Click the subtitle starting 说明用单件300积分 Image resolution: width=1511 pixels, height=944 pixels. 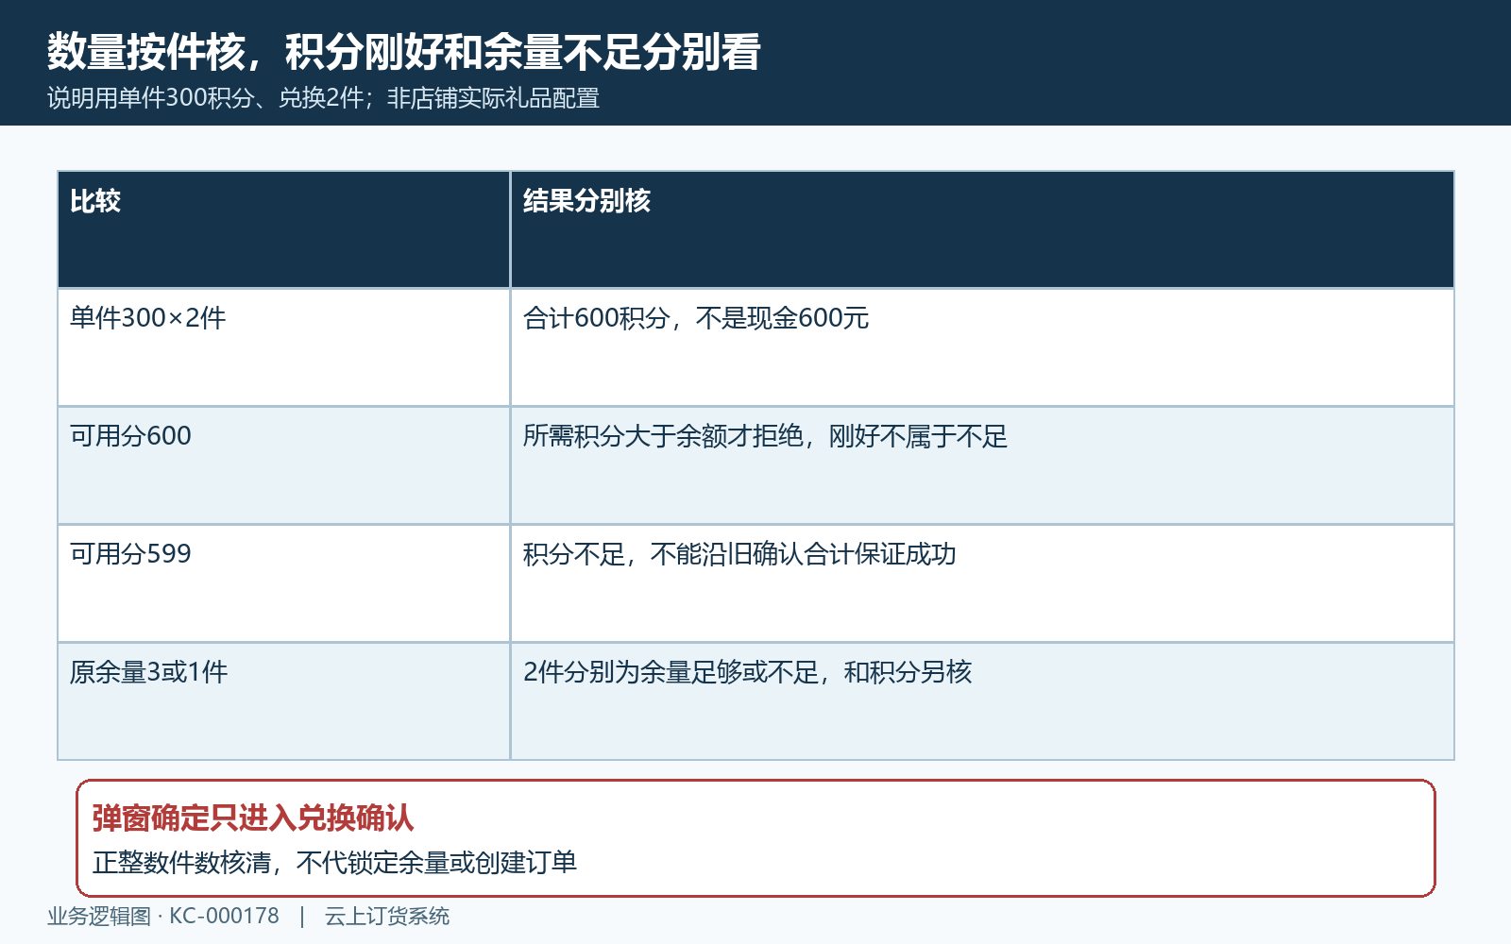[324, 98]
